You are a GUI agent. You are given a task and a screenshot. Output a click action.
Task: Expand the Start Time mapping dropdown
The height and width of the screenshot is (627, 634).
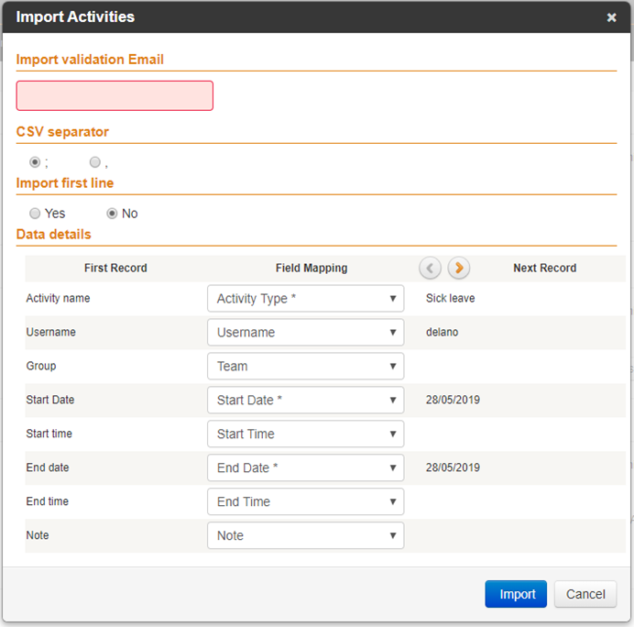pos(306,434)
